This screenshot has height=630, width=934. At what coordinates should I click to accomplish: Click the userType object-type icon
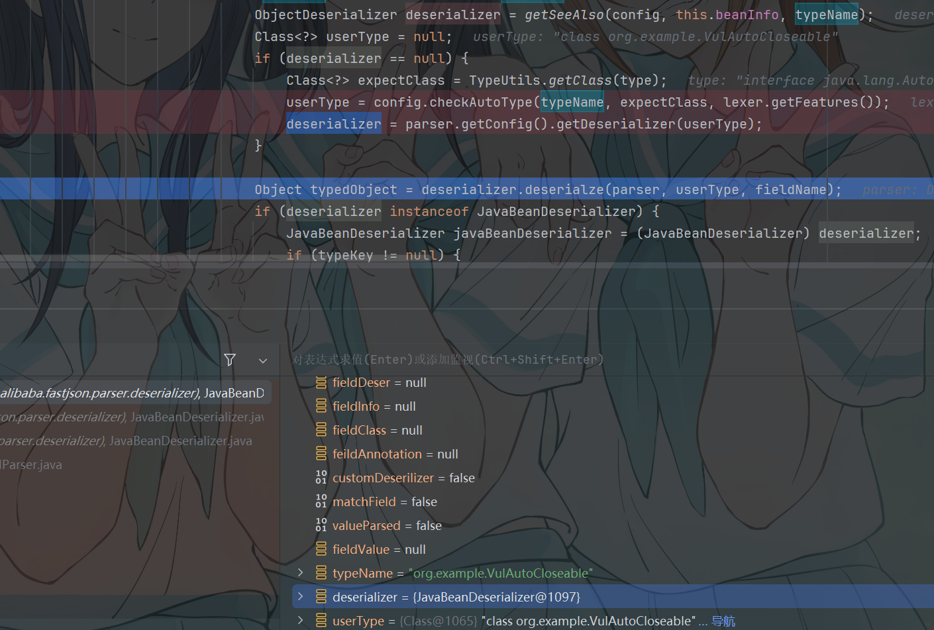[x=321, y=621]
